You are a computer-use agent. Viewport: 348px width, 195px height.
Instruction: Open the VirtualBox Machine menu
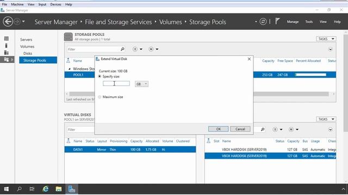(17, 4)
